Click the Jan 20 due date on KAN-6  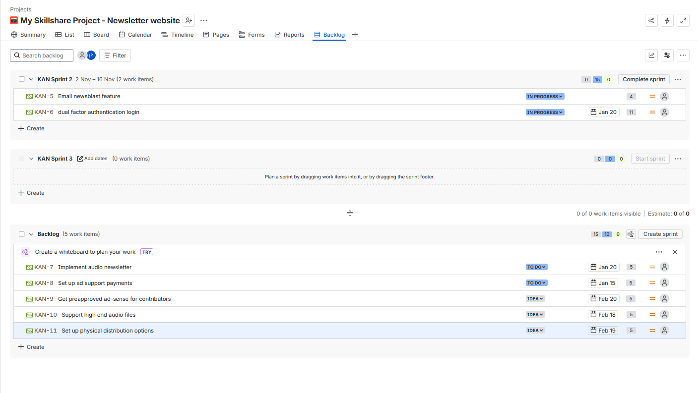[x=604, y=112]
